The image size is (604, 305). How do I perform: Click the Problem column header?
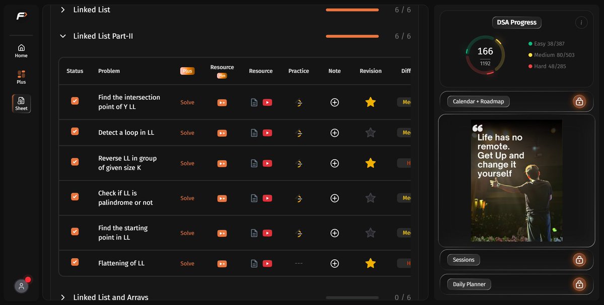pyautogui.click(x=109, y=71)
